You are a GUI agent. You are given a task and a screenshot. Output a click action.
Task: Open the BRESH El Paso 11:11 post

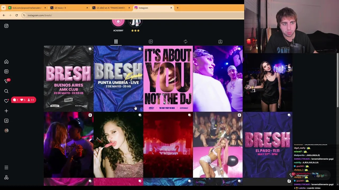pyautogui.click(x=267, y=145)
